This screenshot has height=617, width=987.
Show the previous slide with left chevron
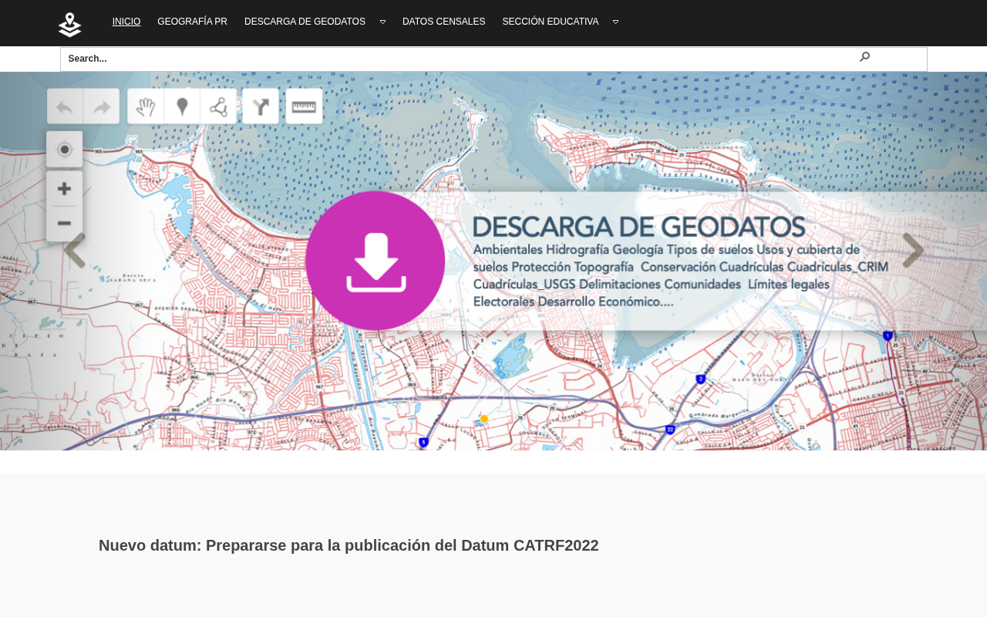click(x=74, y=251)
